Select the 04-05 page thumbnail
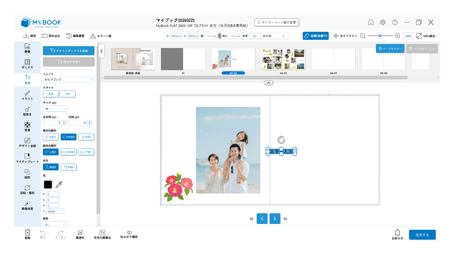This screenshot has height=254, width=452. pyautogui.click(x=283, y=59)
